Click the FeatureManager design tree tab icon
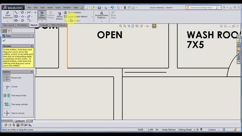The image size is (242, 136). click(4, 31)
